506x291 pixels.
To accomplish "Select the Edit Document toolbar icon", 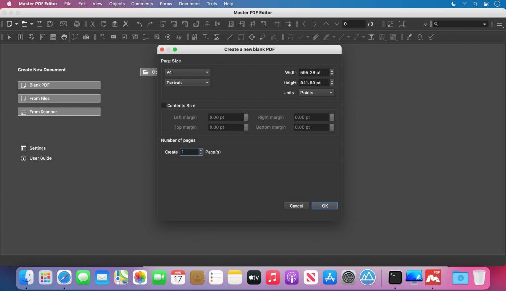I will tap(31, 37).
